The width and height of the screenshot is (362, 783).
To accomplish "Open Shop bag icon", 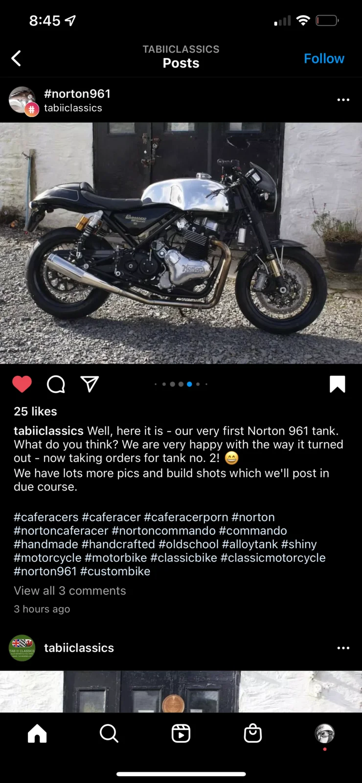I will coord(253,734).
